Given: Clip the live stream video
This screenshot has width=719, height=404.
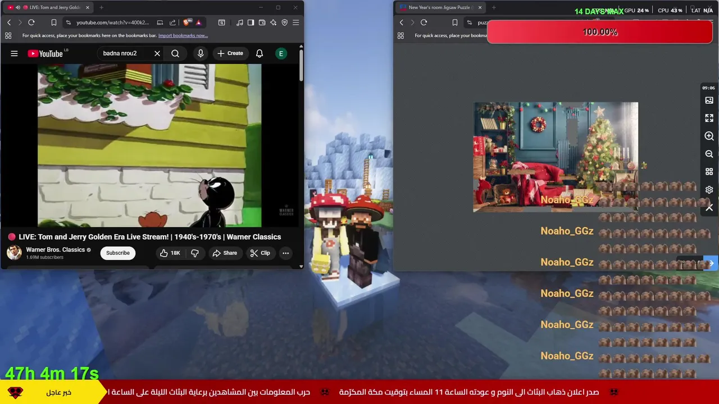Looking at the screenshot, I should [260, 253].
